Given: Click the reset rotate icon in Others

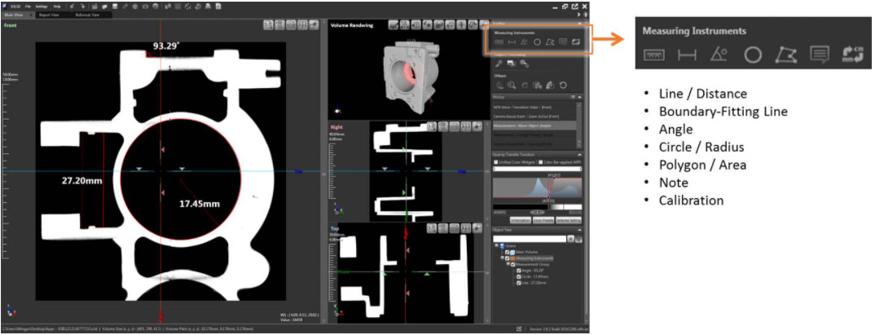Looking at the screenshot, I should pos(563,84).
